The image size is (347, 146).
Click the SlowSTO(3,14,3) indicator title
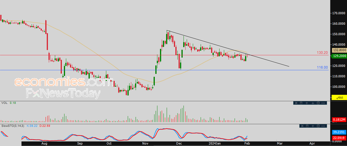pyautogui.click(x=13, y=126)
